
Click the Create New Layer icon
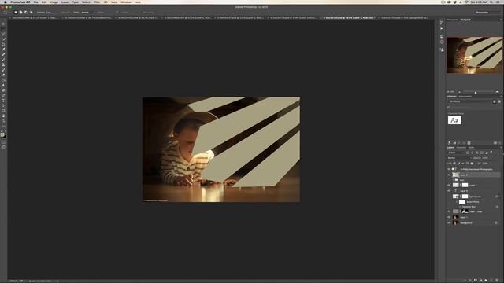point(491,280)
